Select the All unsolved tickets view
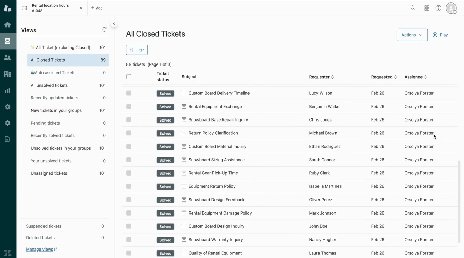The height and width of the screenshot is (258, 464). (49, 85)
